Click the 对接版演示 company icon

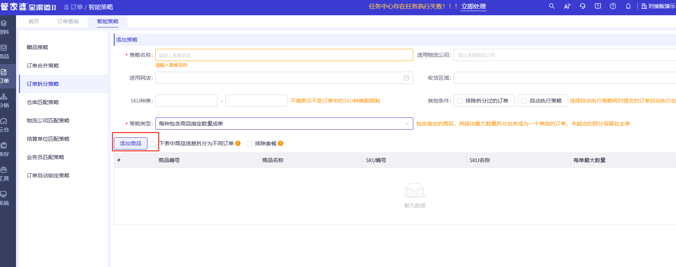(x=644, y=6)
